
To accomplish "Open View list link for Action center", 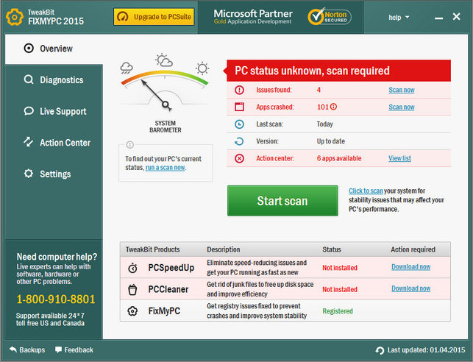I will click(x=399, y=158).
